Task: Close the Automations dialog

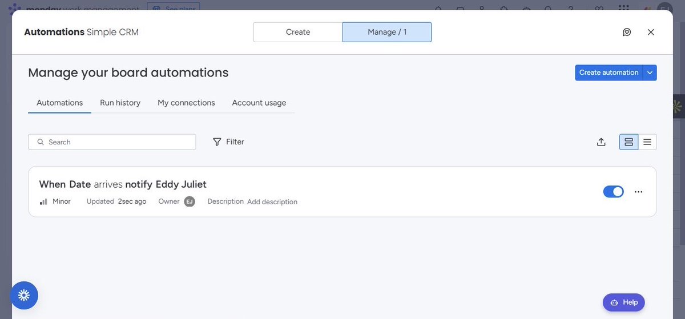Action: pyautogui.click(x=651, y=32)
